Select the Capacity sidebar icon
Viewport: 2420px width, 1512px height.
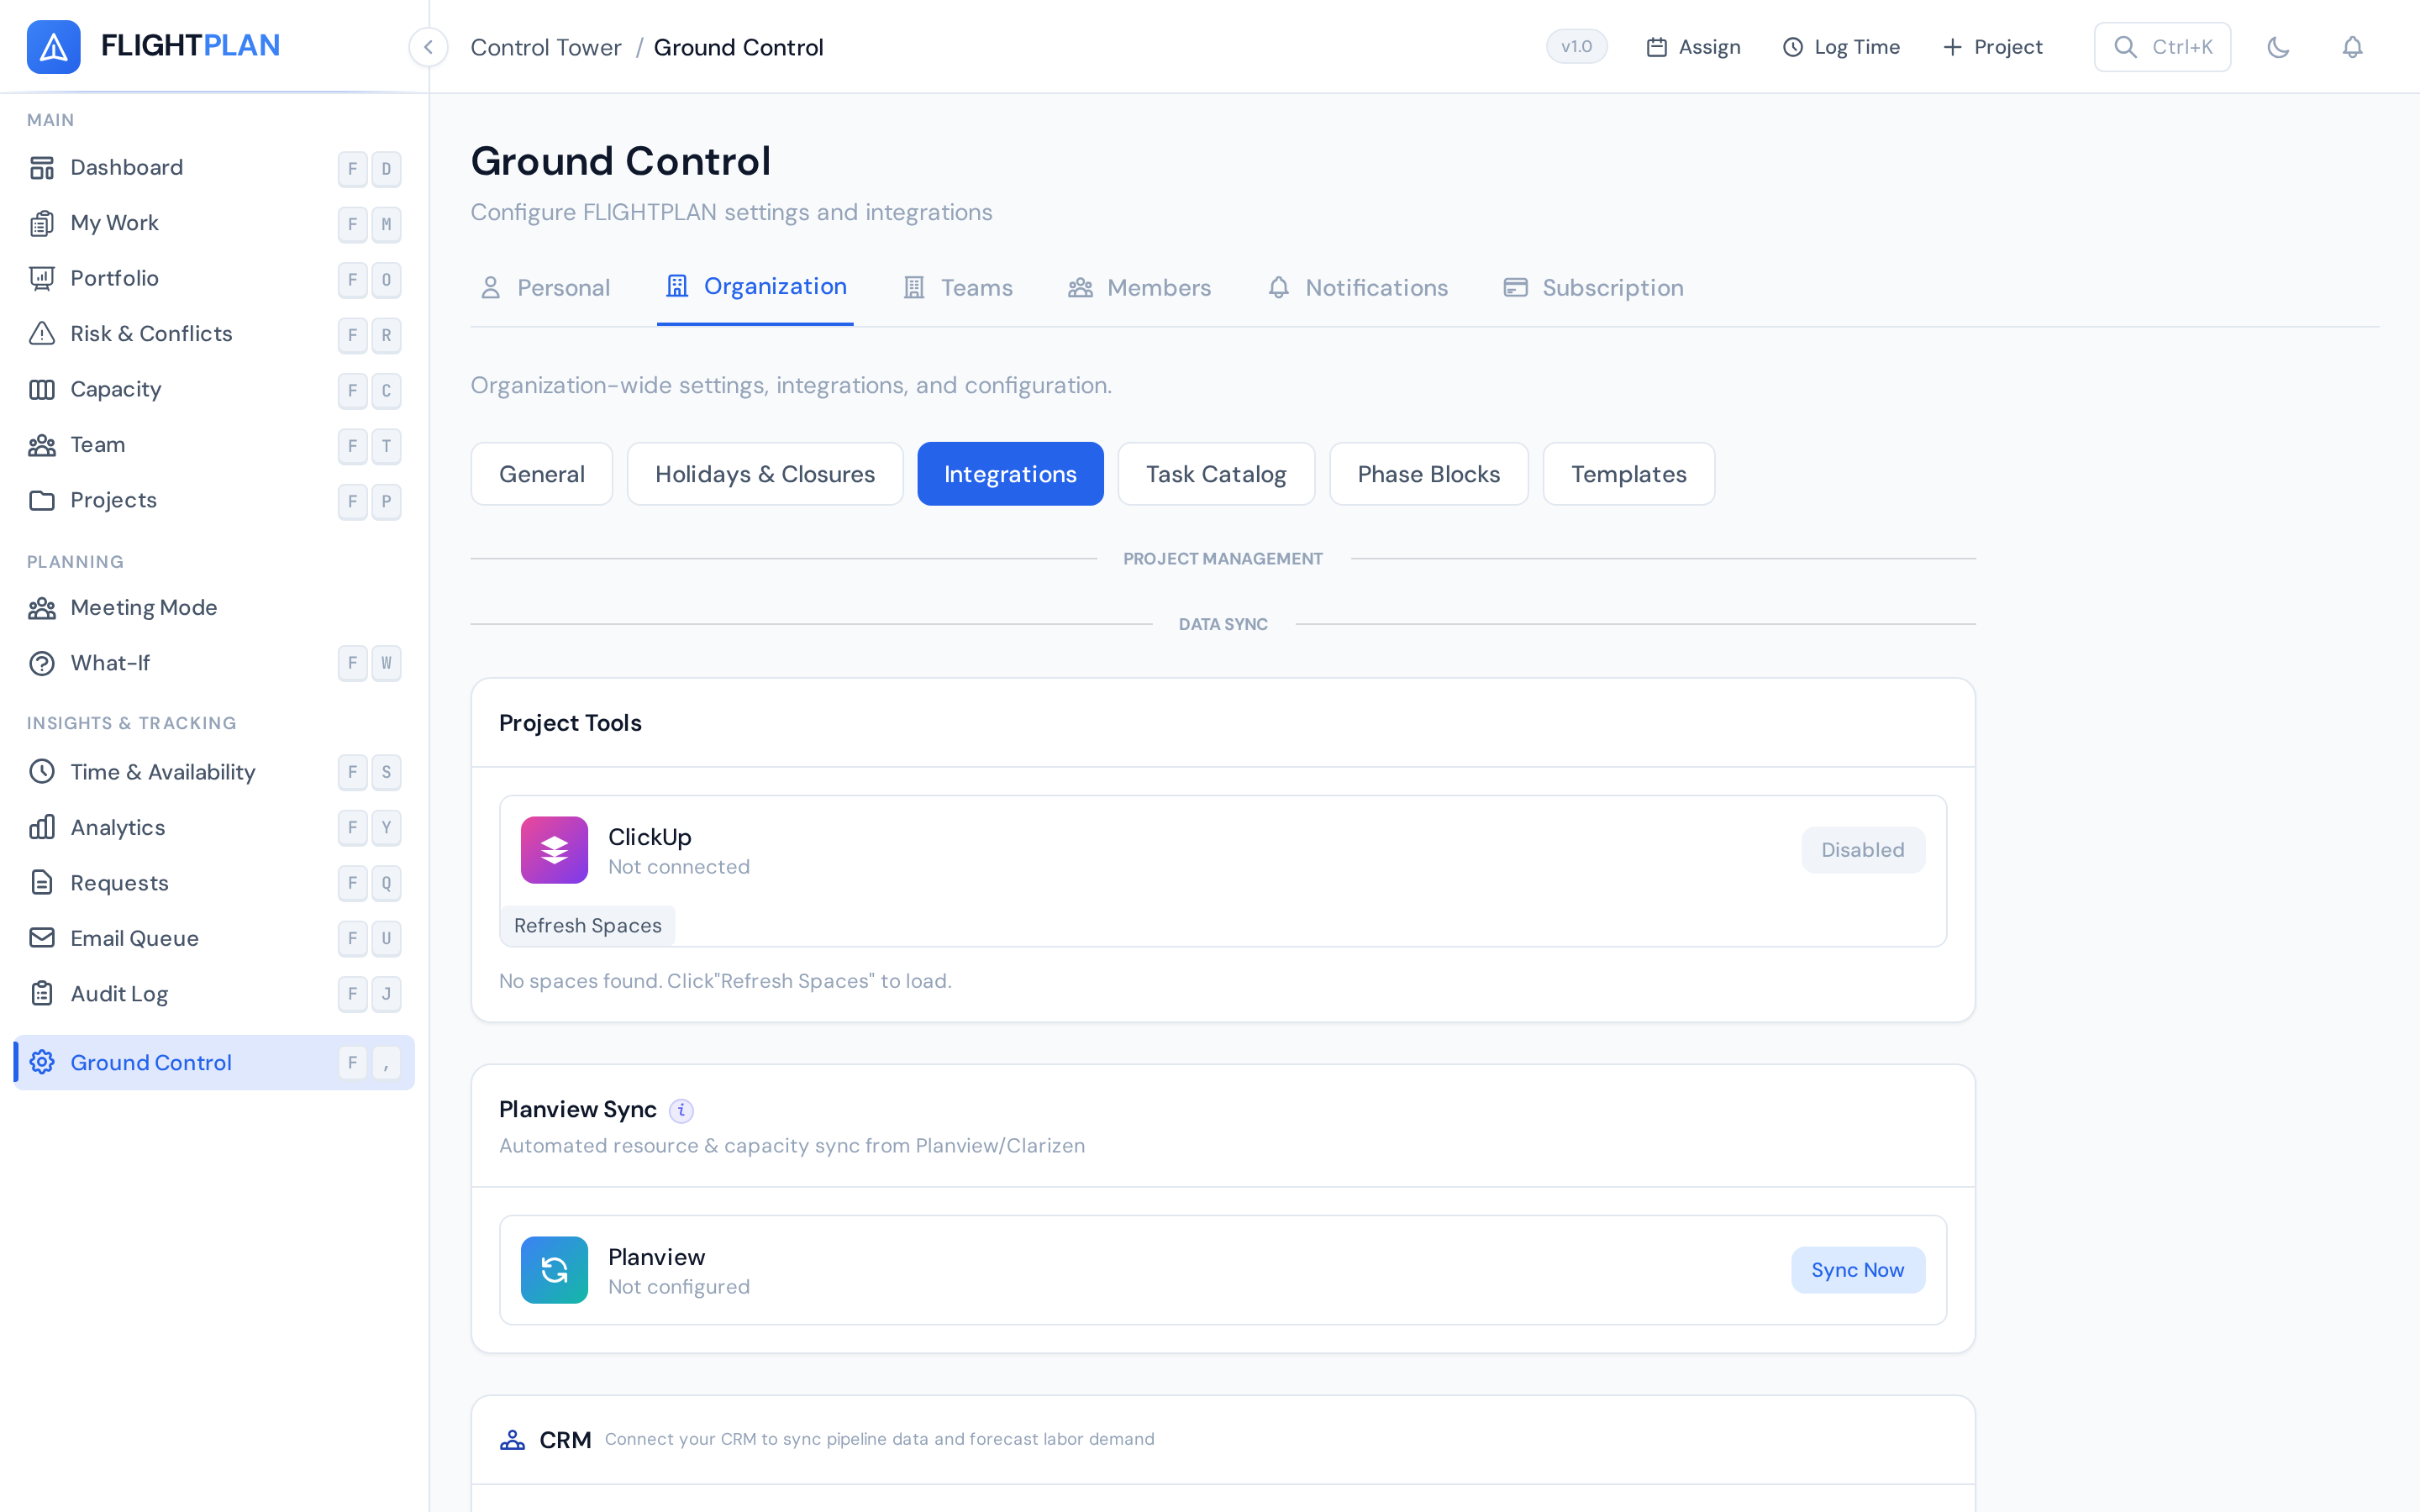pyautogui.click(x=42, y=389)
